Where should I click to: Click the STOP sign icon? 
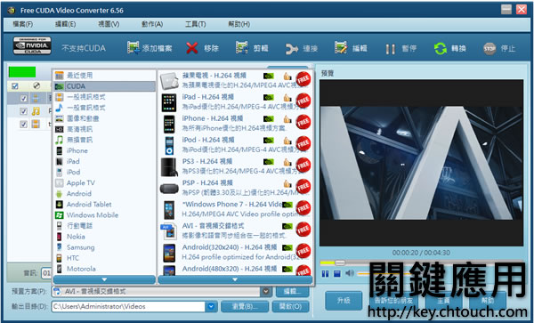click(489, 49)
